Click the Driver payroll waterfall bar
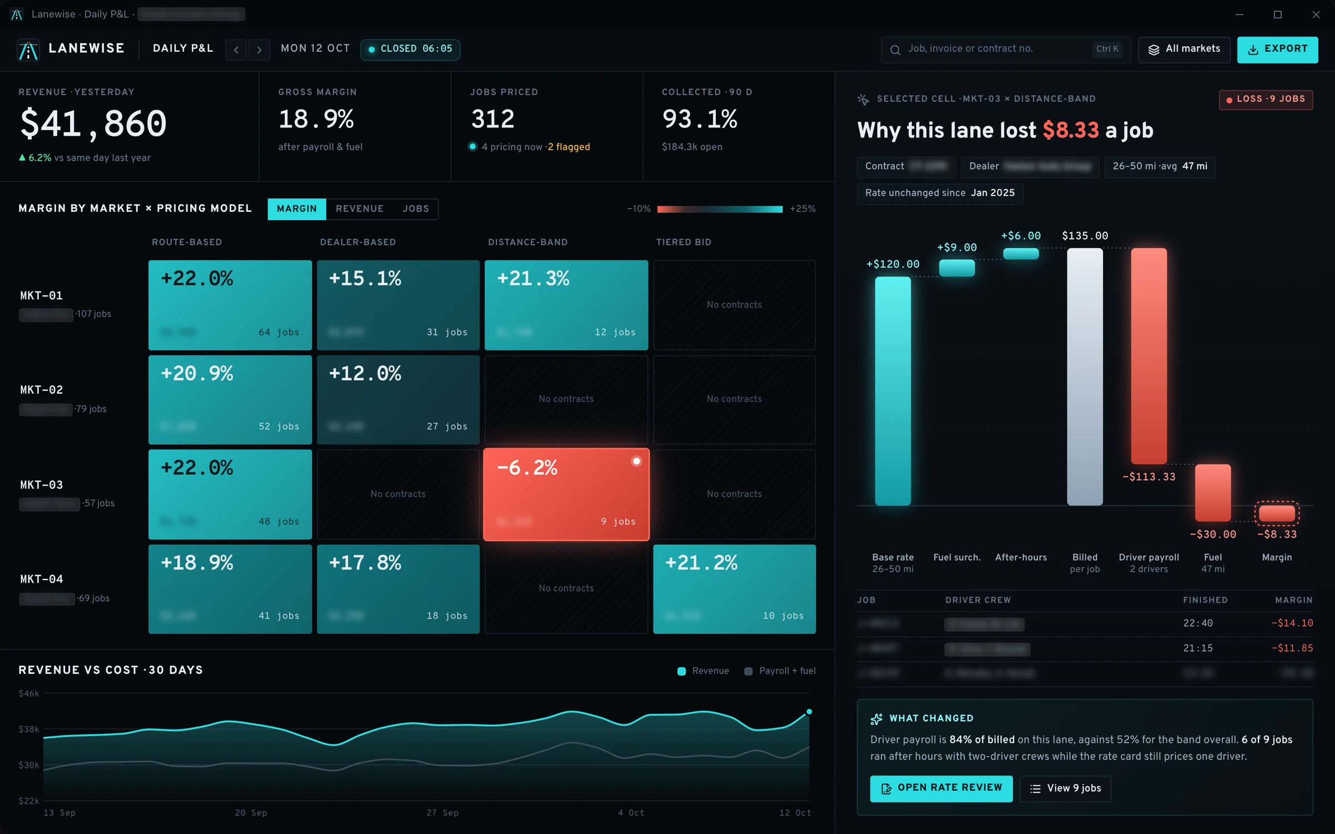 click(1149, 356)
